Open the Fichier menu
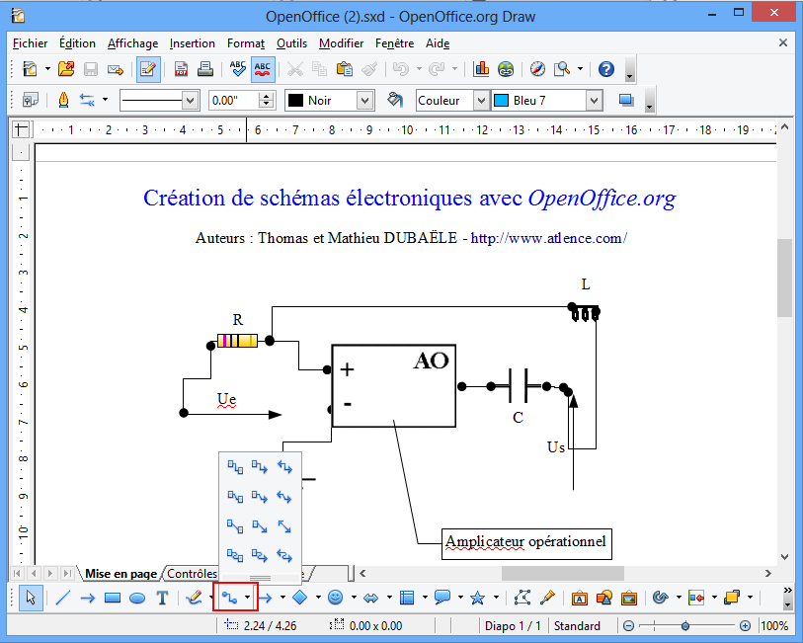The height and width of the screenshot is (643, 803). point(31,43)
